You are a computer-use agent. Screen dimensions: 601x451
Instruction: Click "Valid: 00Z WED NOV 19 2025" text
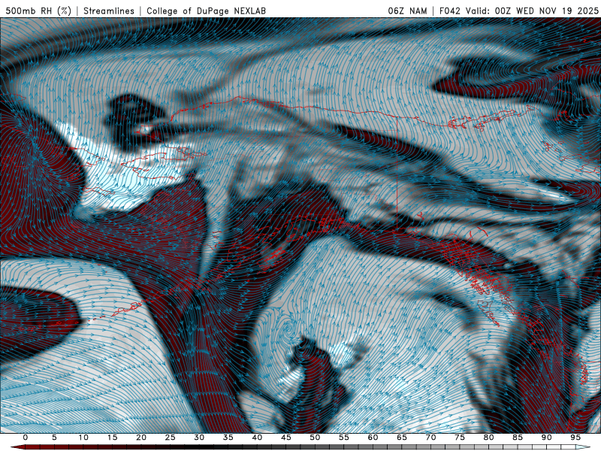(532, 11)
